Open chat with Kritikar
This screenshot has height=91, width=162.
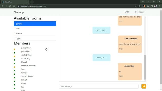pyautogui.click(x=24, y=73)
